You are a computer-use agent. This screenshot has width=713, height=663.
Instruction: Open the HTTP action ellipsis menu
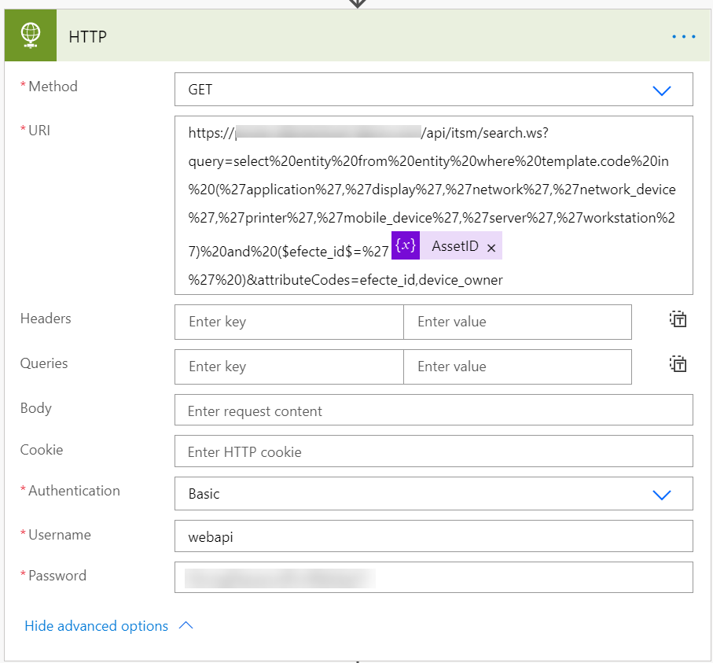(683, 36)
